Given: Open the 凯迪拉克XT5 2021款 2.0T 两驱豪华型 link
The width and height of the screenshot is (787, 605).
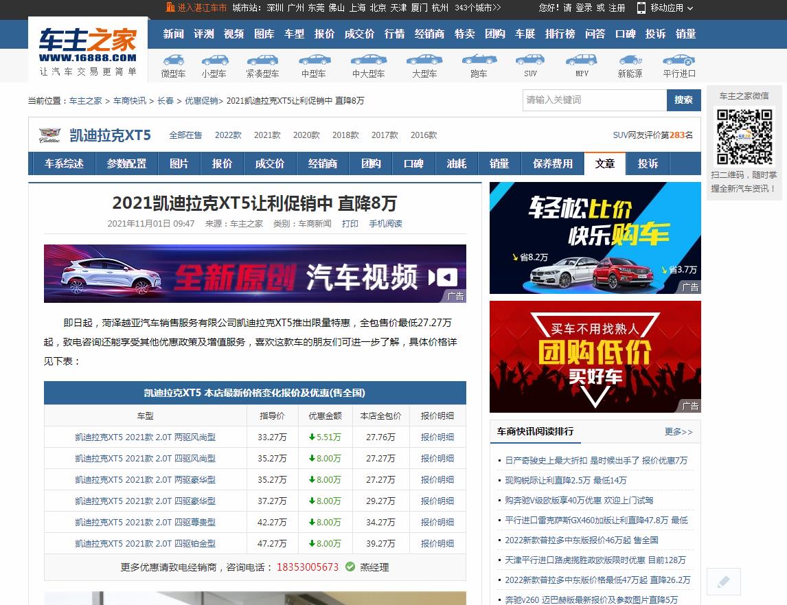Looking at the screenshot, I should point(145,479).
